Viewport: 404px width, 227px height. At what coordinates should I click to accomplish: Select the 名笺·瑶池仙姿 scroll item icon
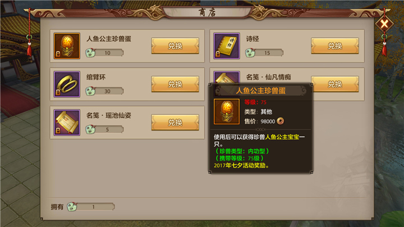(x=67, y=123)
